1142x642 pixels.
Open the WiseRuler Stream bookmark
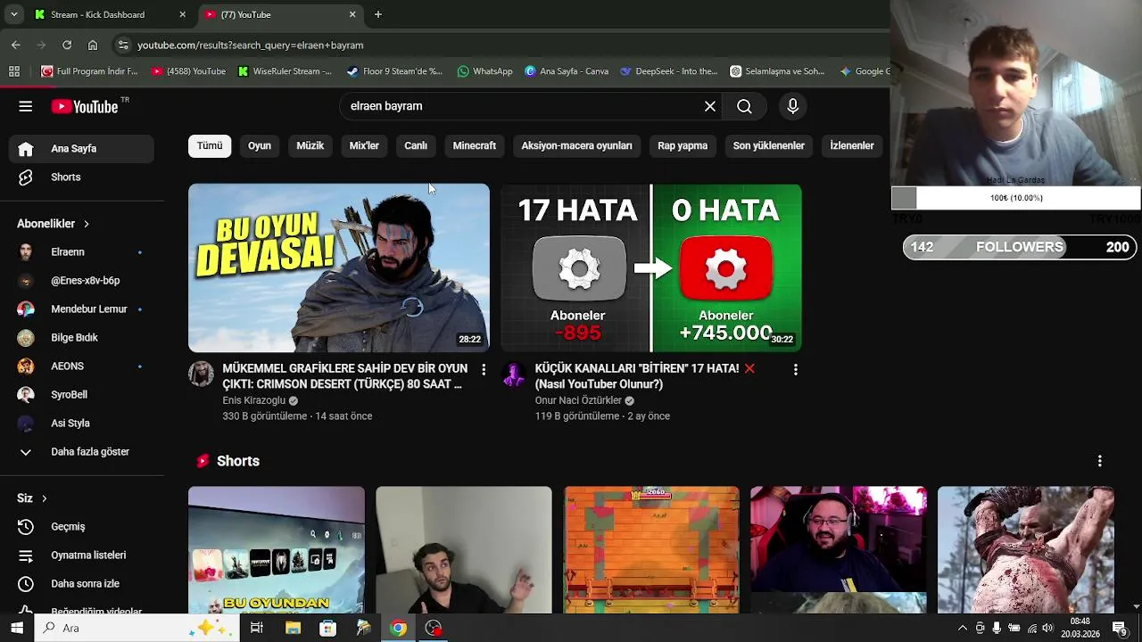point(285,71)
